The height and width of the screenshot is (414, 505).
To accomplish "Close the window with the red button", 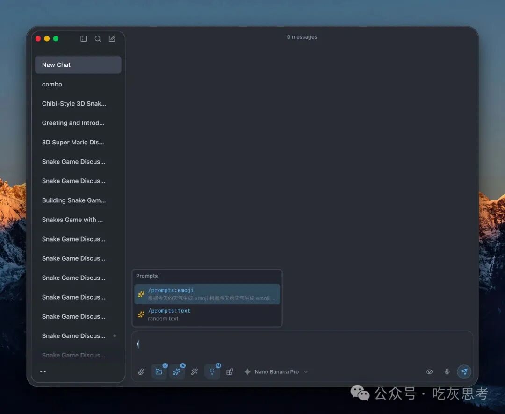I will (x=38, y=39).
